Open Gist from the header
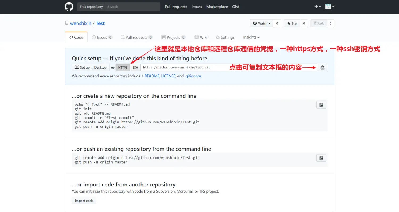Viewport: 399px width, 212px height. (236, 7)
